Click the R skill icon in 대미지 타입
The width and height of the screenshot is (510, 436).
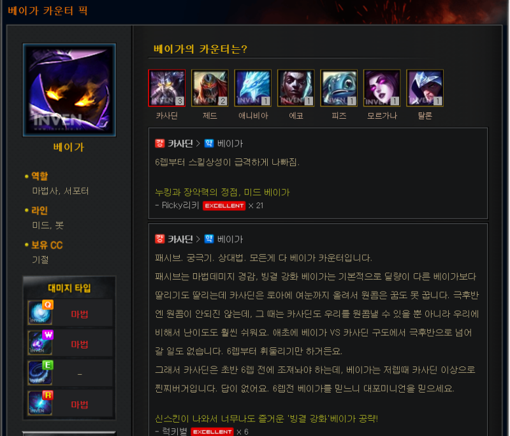tap(40, 403)
